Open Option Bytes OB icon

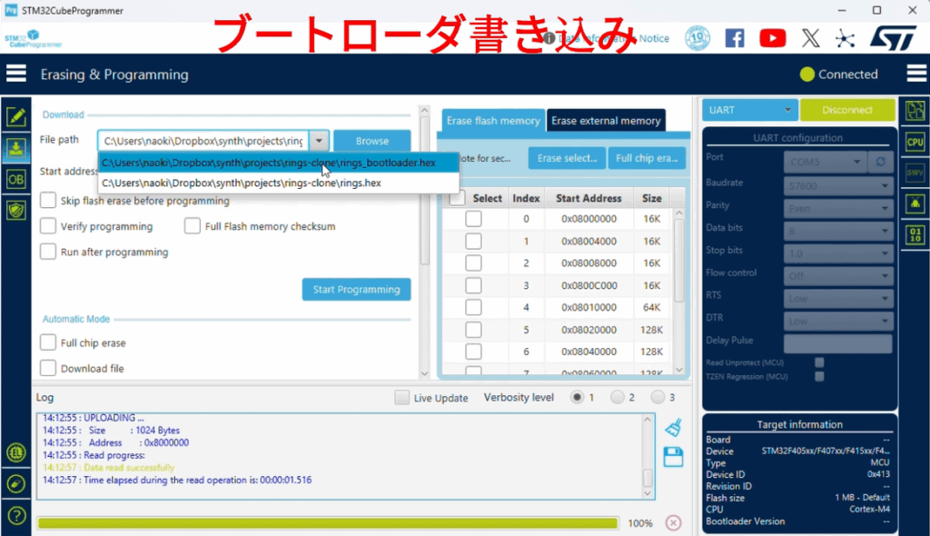tap(16, 179)
